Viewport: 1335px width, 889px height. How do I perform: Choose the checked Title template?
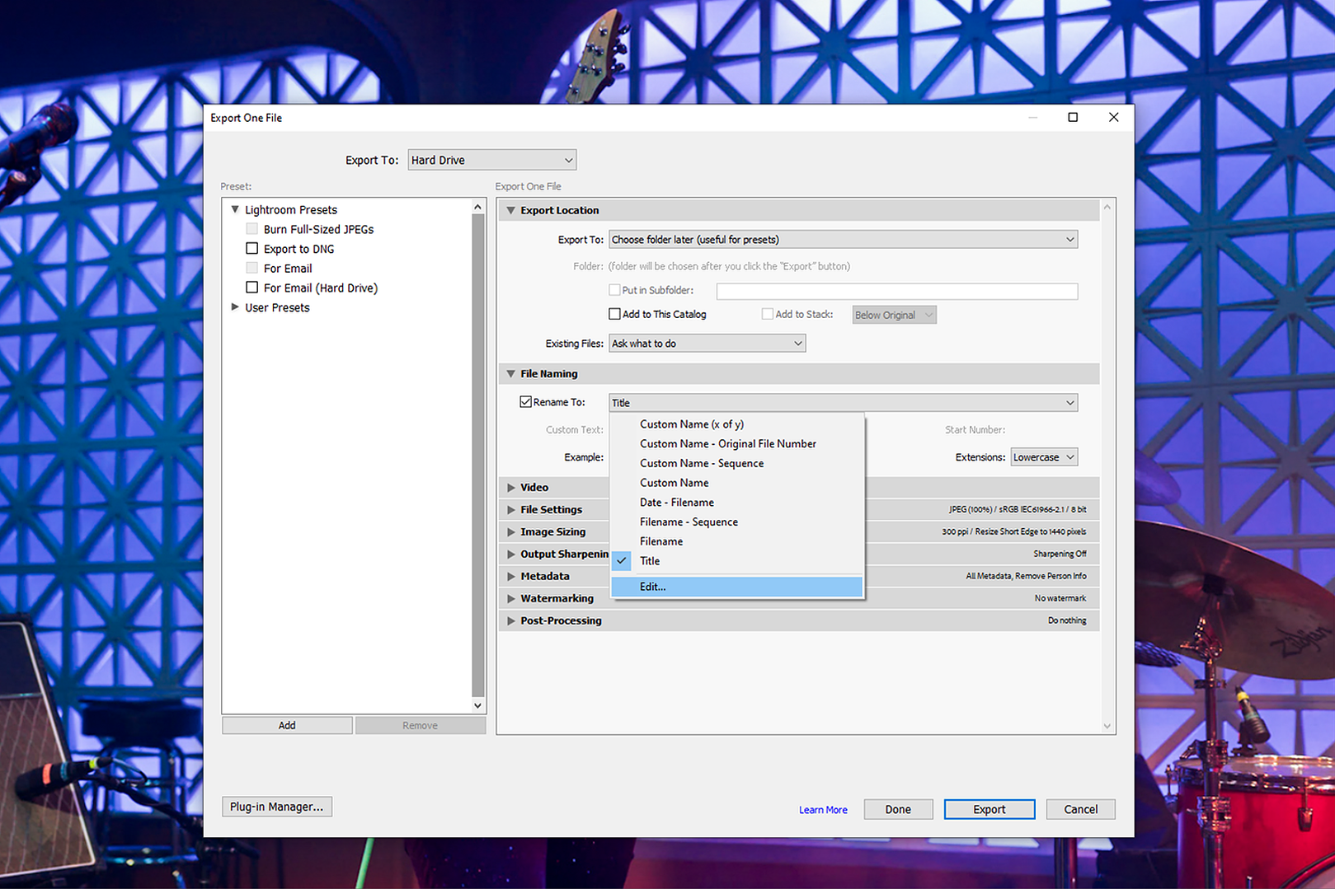pyautogui.click(x=737, y=561)
